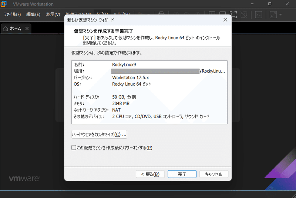Open the 表示(V) menu

53,14
